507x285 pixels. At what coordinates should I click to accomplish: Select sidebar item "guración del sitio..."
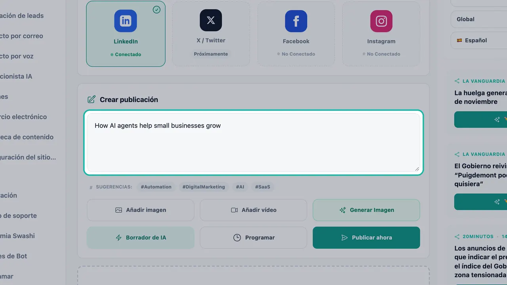(x=28, y=157)
